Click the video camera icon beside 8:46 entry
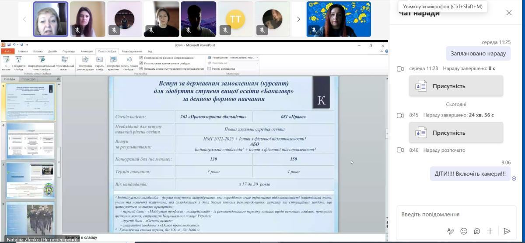 click(x=400, y=150)
